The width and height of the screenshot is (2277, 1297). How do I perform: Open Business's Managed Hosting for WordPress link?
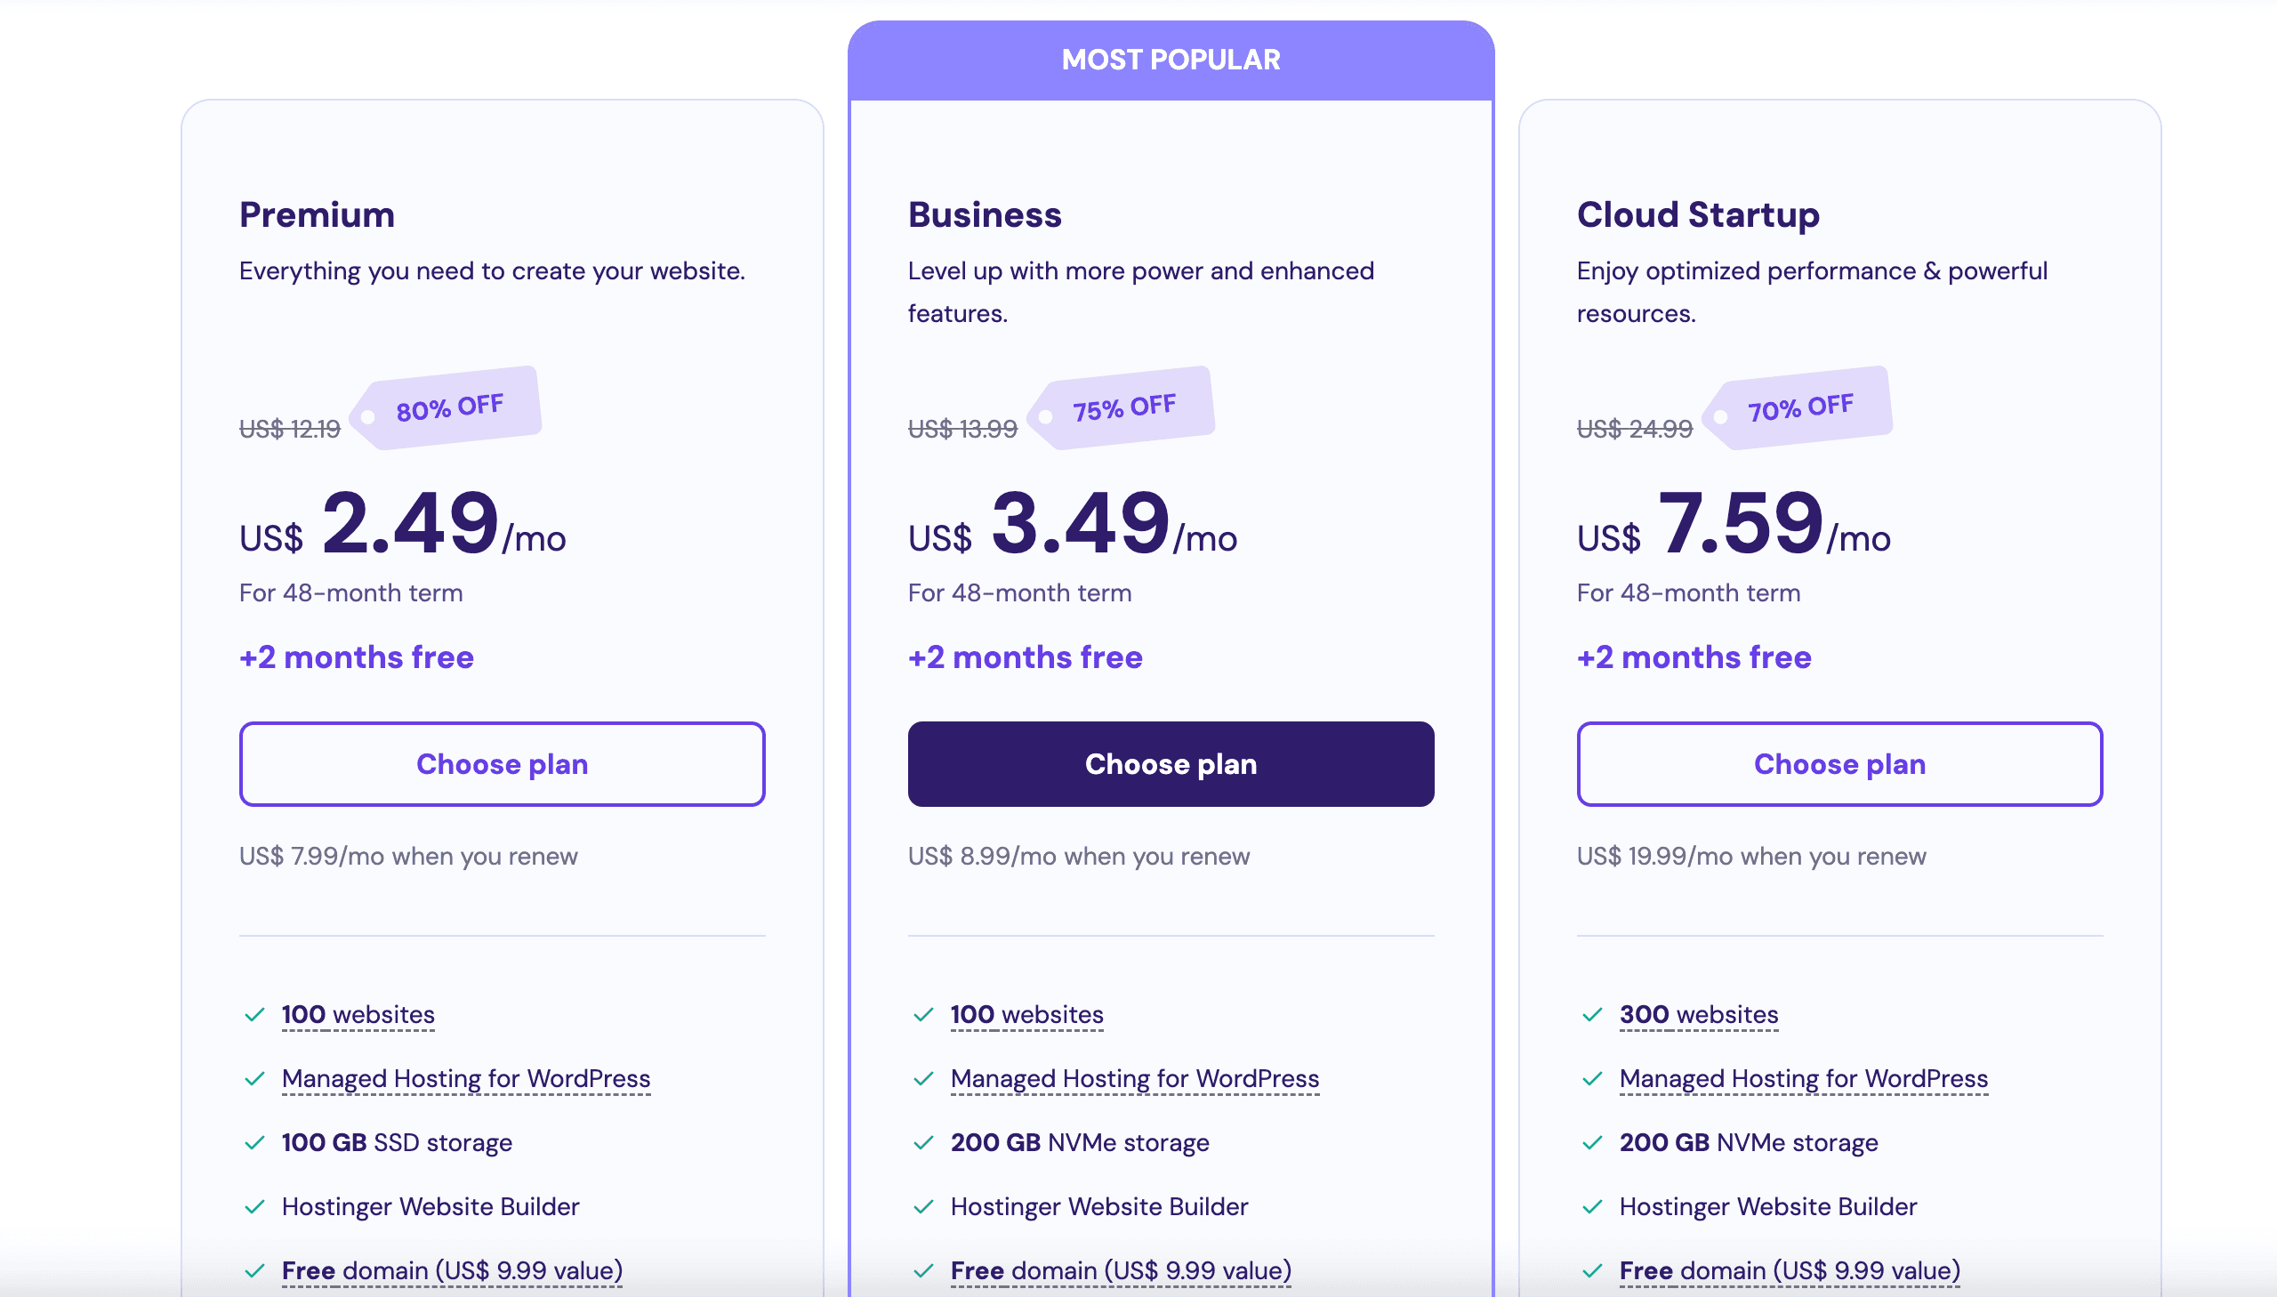(1134, 1079)
